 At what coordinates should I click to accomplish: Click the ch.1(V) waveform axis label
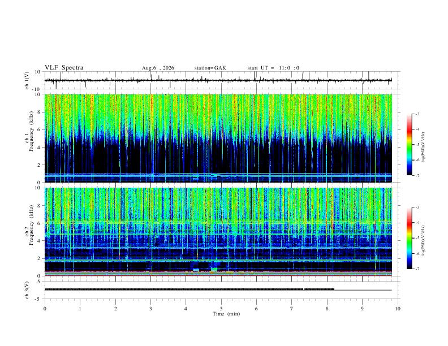[28, 81]
